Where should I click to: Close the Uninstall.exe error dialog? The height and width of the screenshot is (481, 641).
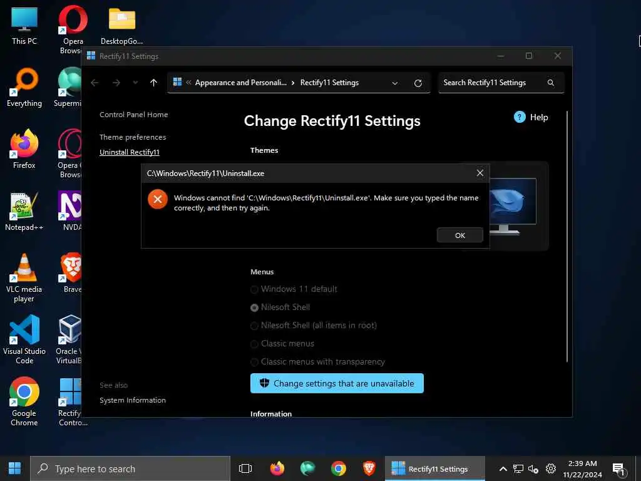[480, 173]
